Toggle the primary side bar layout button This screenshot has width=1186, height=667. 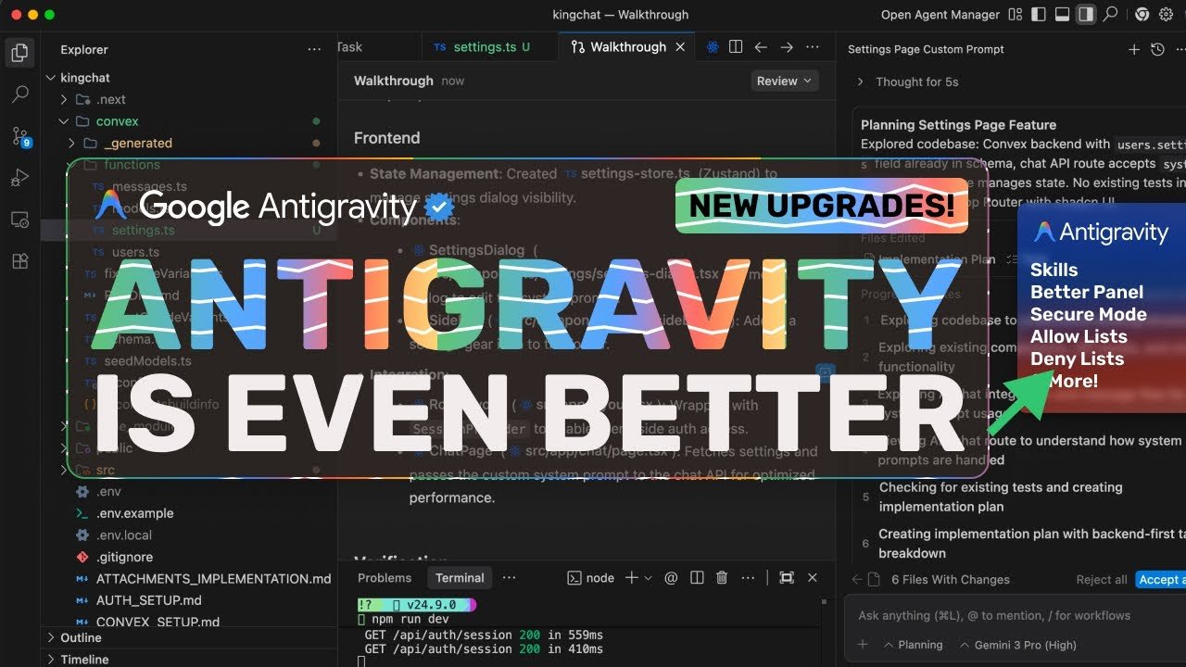click(1039, 15)
